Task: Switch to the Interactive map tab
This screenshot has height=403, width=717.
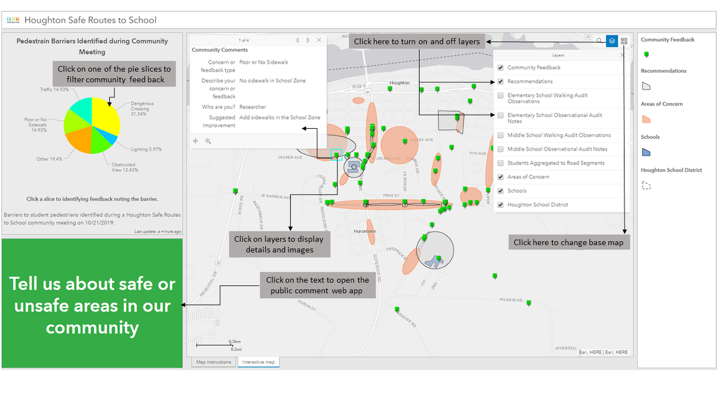Action: [259, 362]
